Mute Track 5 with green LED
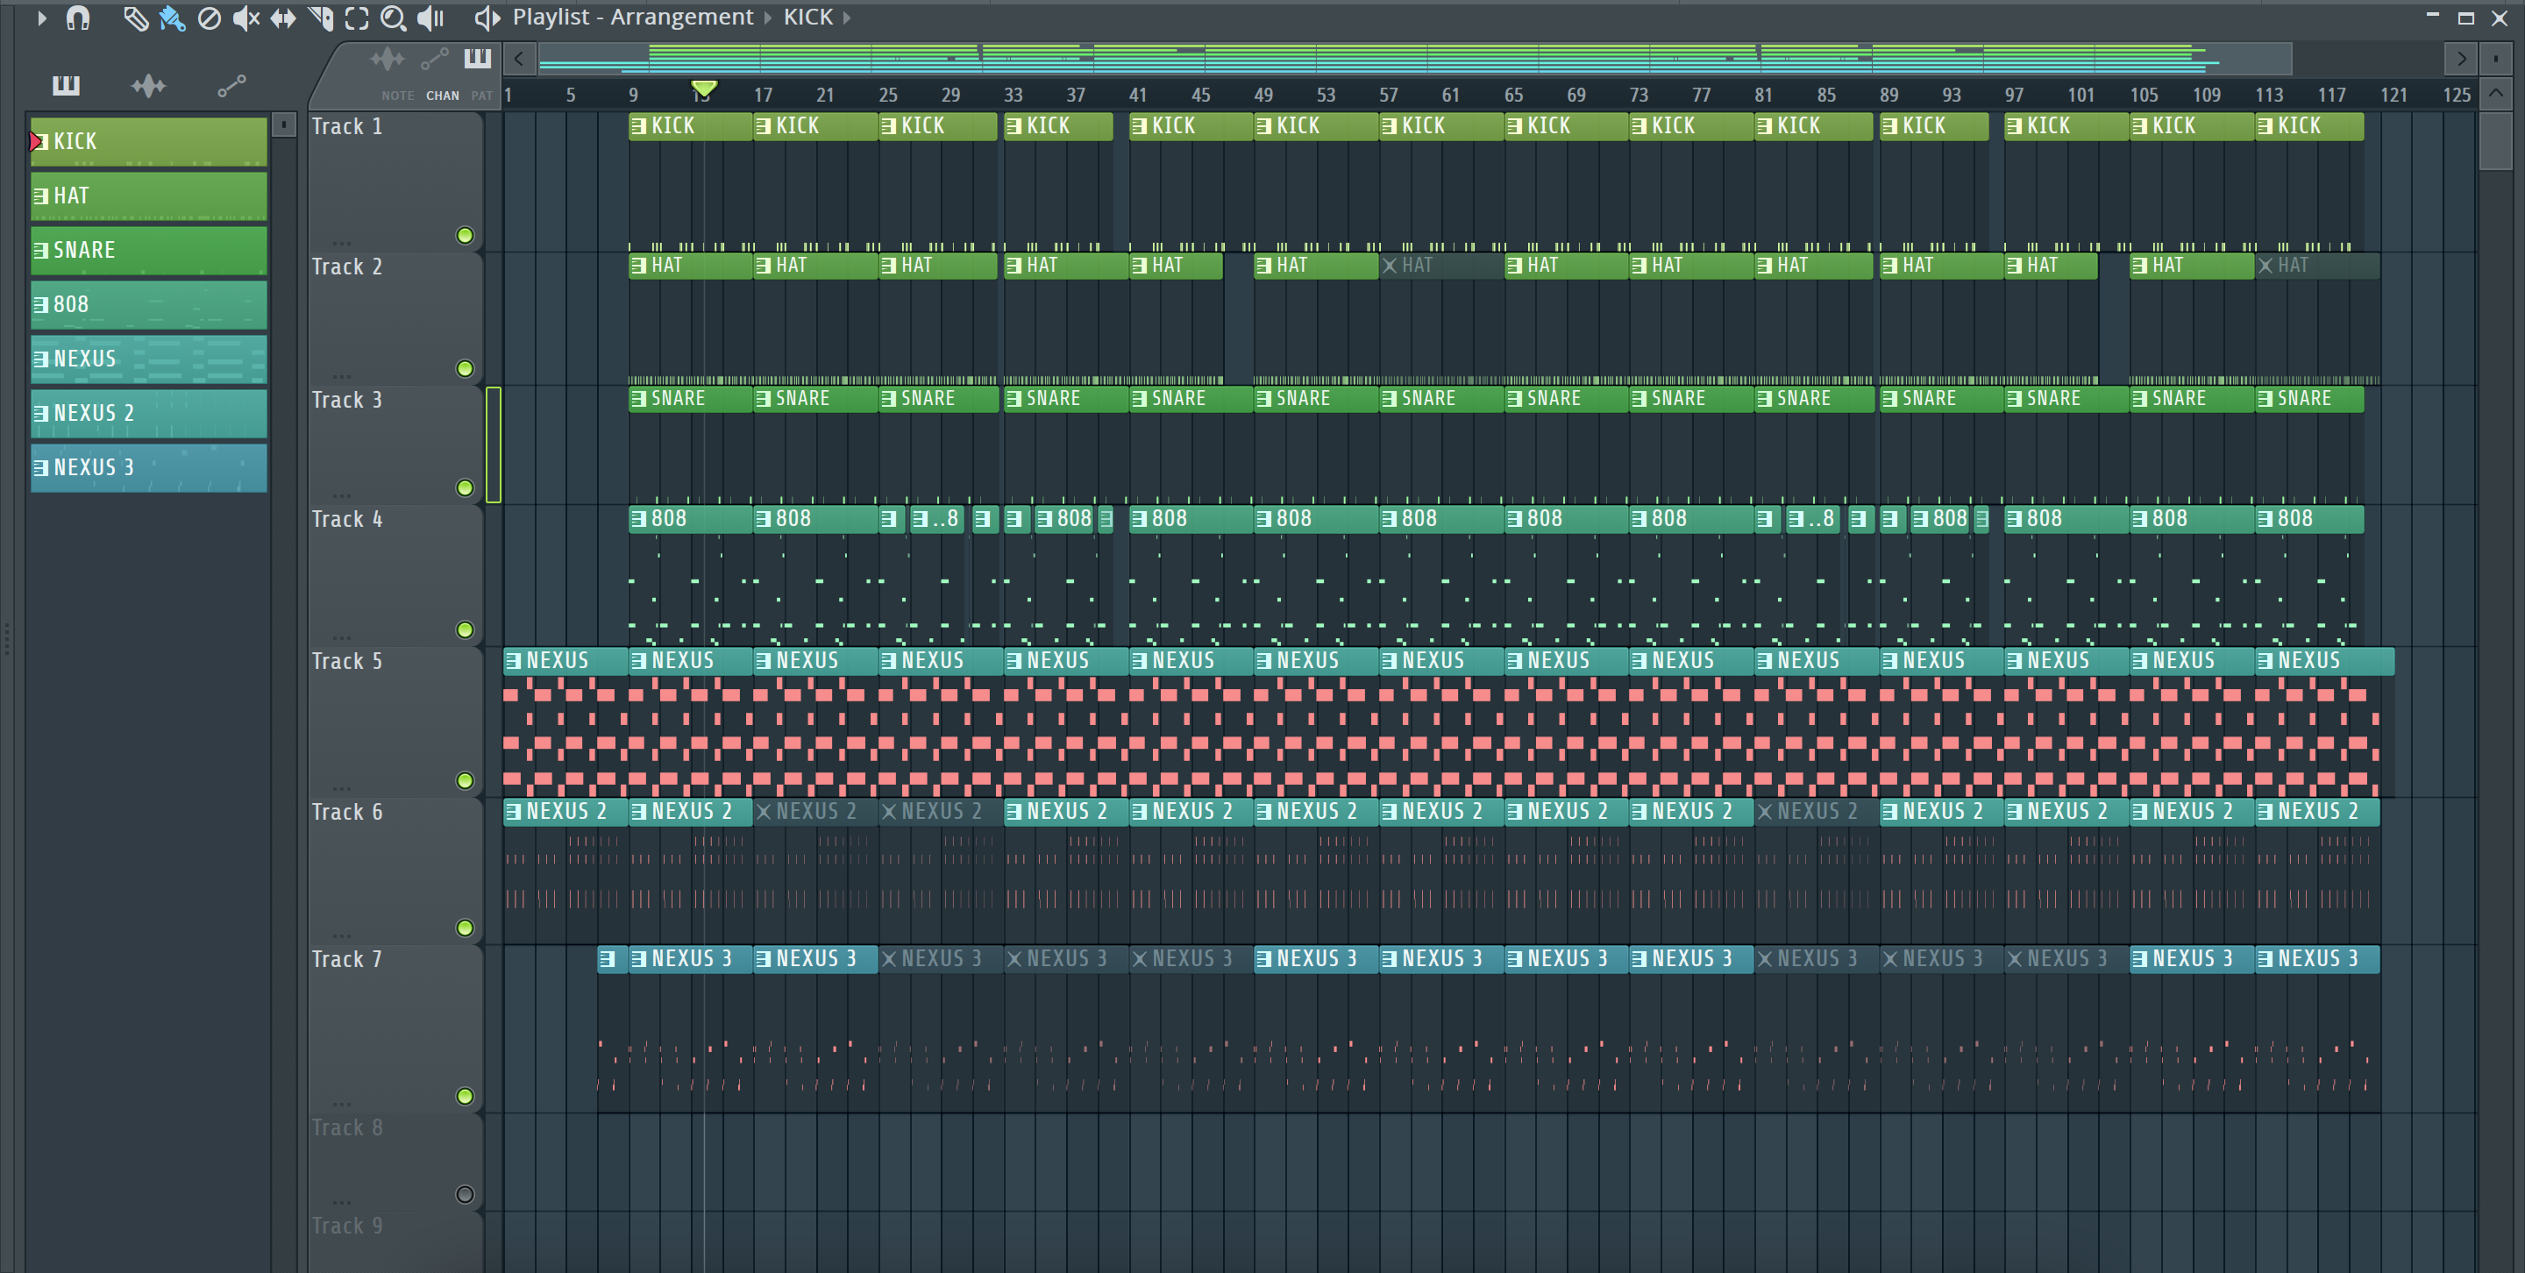This screenshot has height=1273, width=2525. 465,780
